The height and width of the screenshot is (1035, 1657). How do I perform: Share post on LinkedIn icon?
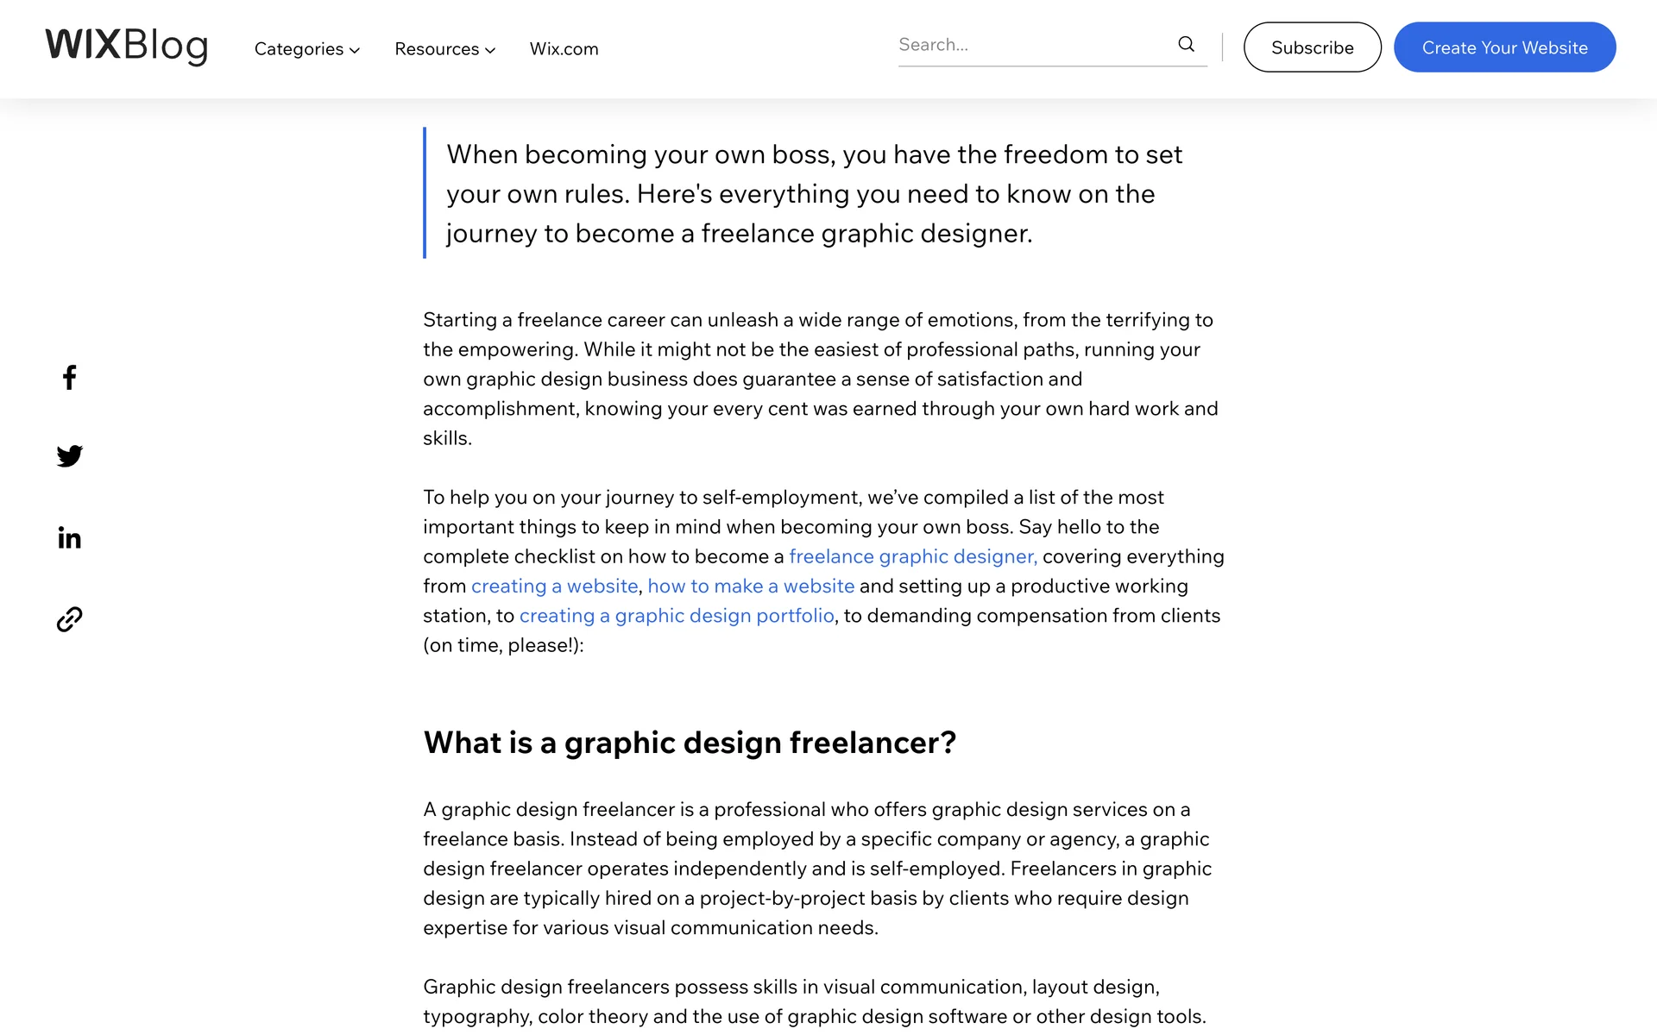[70, 537]
